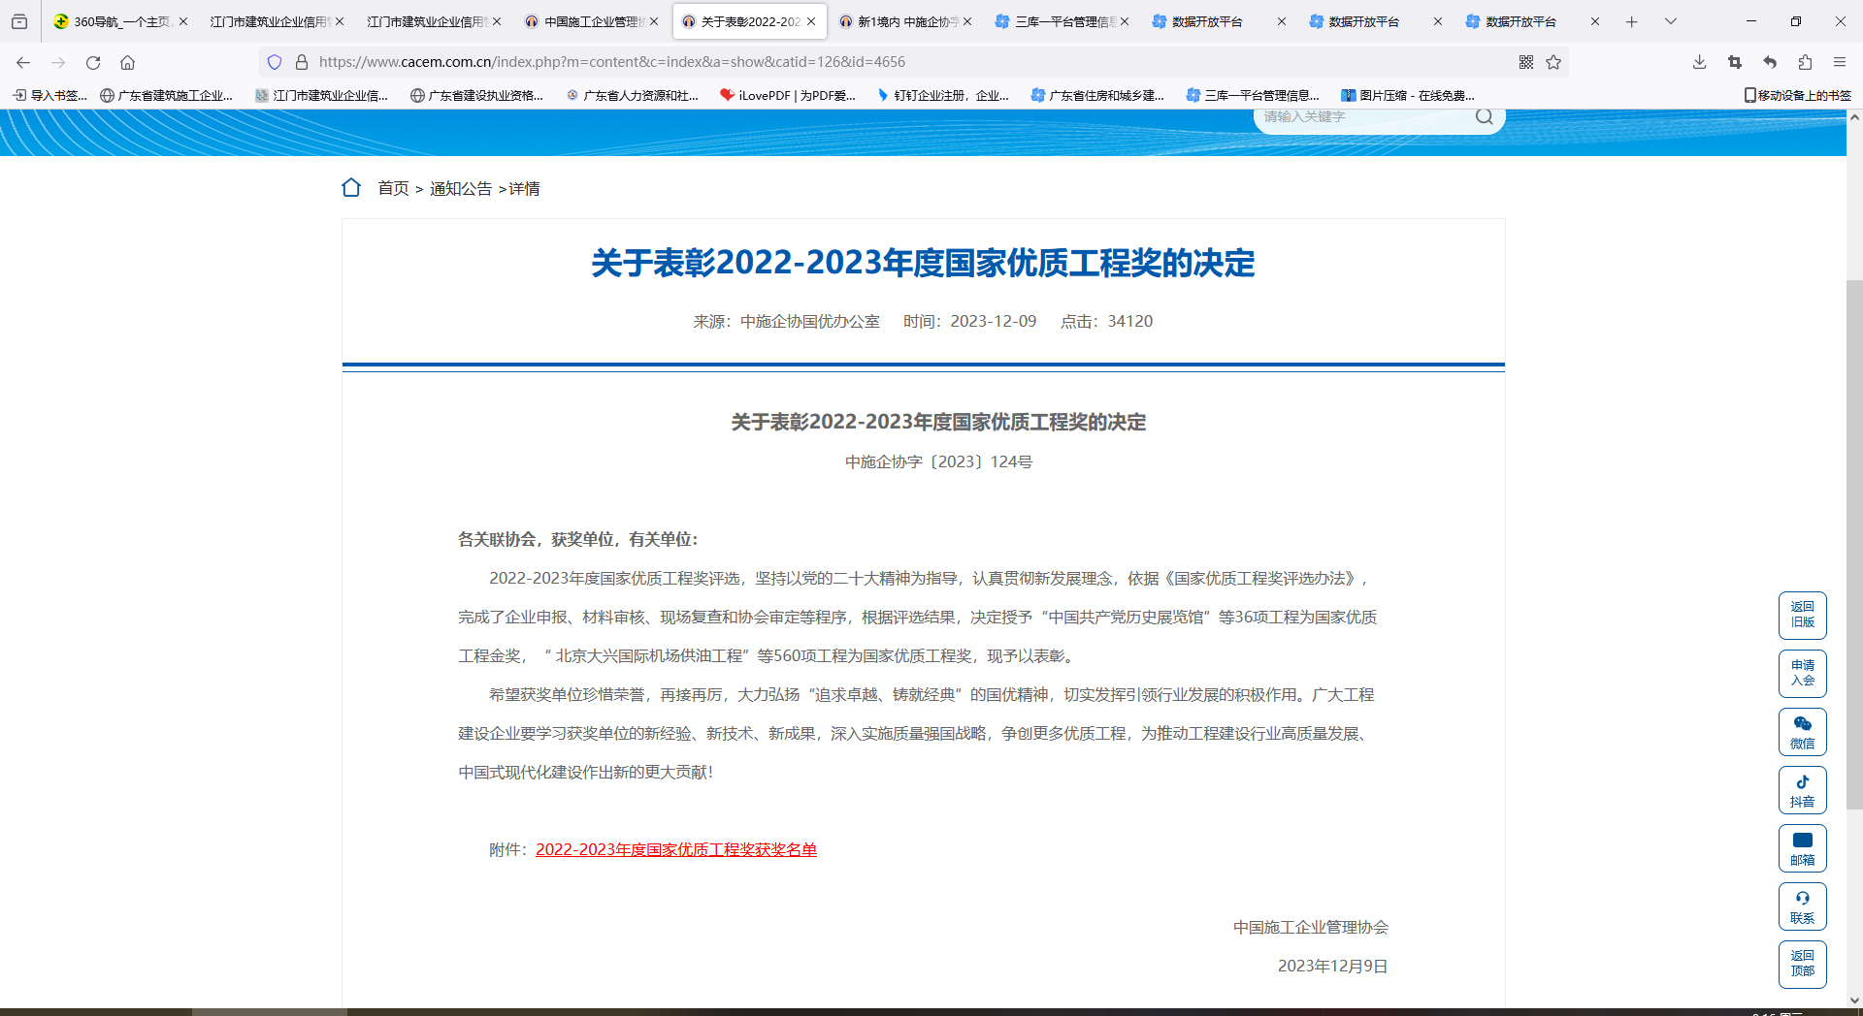The height and width of the screenshot is (1016, 1863).
Task: Click the 请输入关键字 search field
Action: [x=1363, y=116]
